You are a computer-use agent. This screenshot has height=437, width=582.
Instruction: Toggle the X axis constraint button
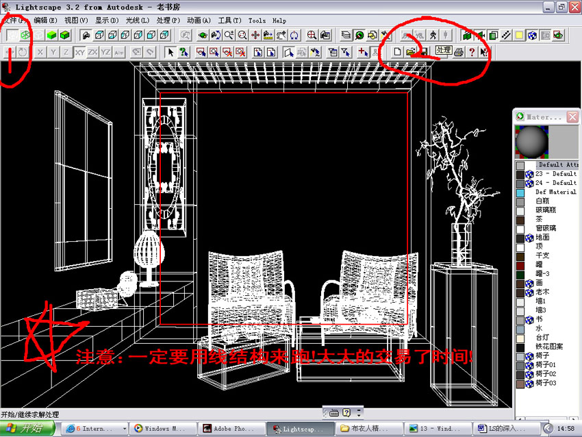click(x=40, y=52)
